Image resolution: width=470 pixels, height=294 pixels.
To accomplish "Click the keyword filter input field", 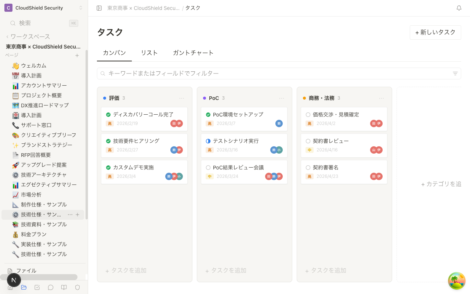I will [220, 73].
